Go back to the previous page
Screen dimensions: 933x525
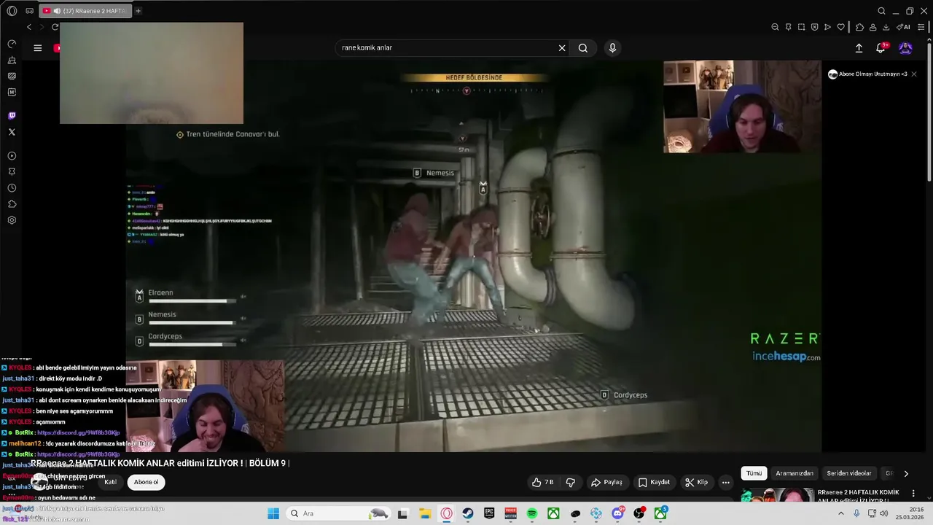click(29, 27)
